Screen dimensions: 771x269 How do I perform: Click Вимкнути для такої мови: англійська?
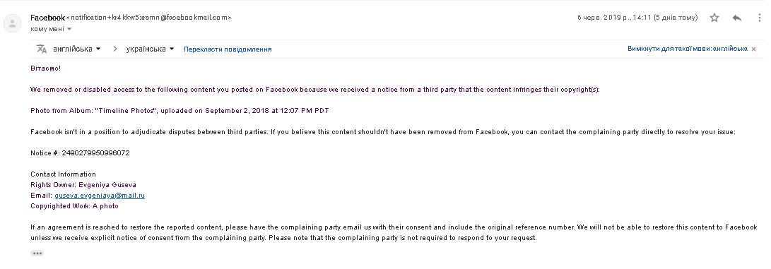[x=688, y=49]
